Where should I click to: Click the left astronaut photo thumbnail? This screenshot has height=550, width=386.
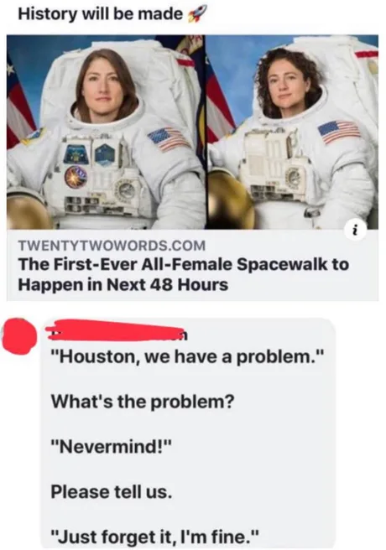tap(106, 132)
